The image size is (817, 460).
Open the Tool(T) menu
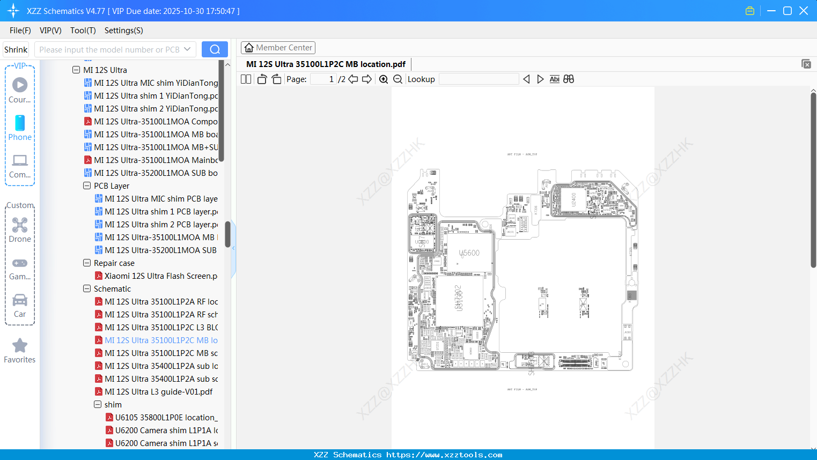pyautogui.click(x=83, y=31)
